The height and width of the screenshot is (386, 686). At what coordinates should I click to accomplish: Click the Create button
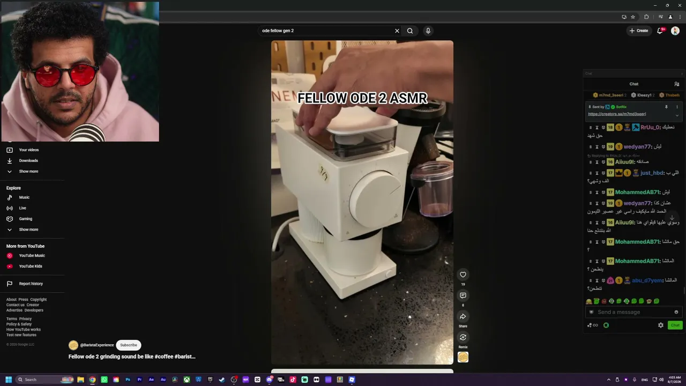click(639, 31)
